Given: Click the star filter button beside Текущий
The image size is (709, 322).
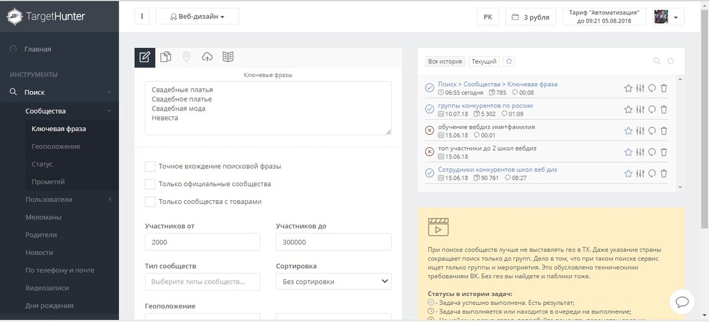Looking at the screenshot, I should pyautogui.click(x=509, y=61).
